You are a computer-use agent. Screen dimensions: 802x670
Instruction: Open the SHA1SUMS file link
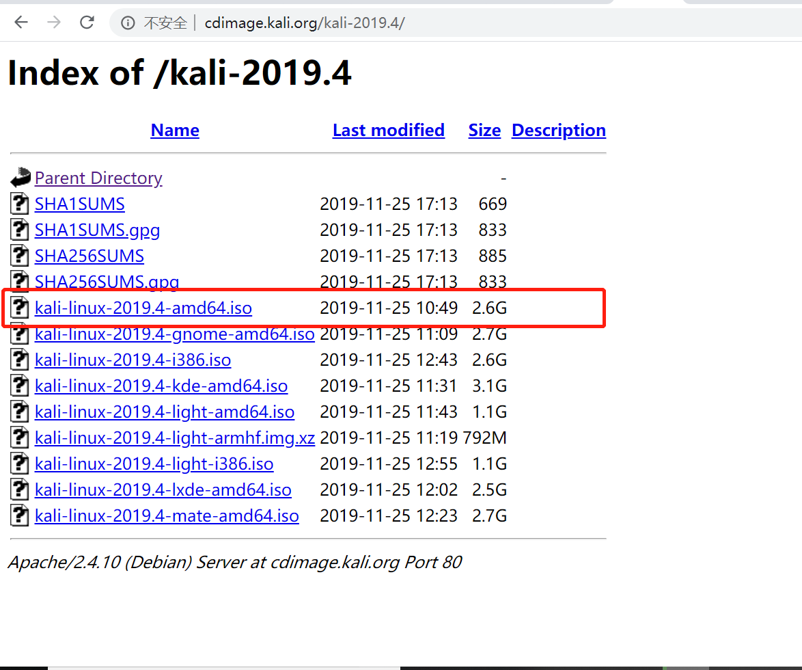(79, 204)
